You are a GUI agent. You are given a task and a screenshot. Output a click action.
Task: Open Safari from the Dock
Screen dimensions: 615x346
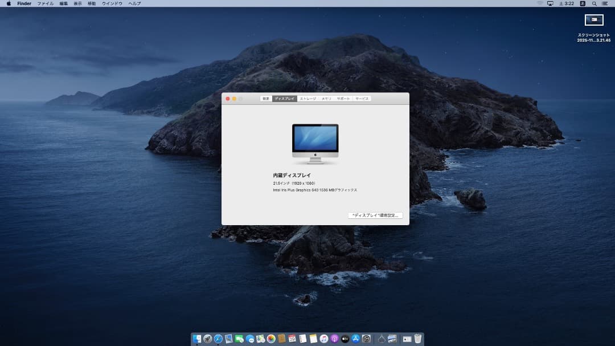219,339
